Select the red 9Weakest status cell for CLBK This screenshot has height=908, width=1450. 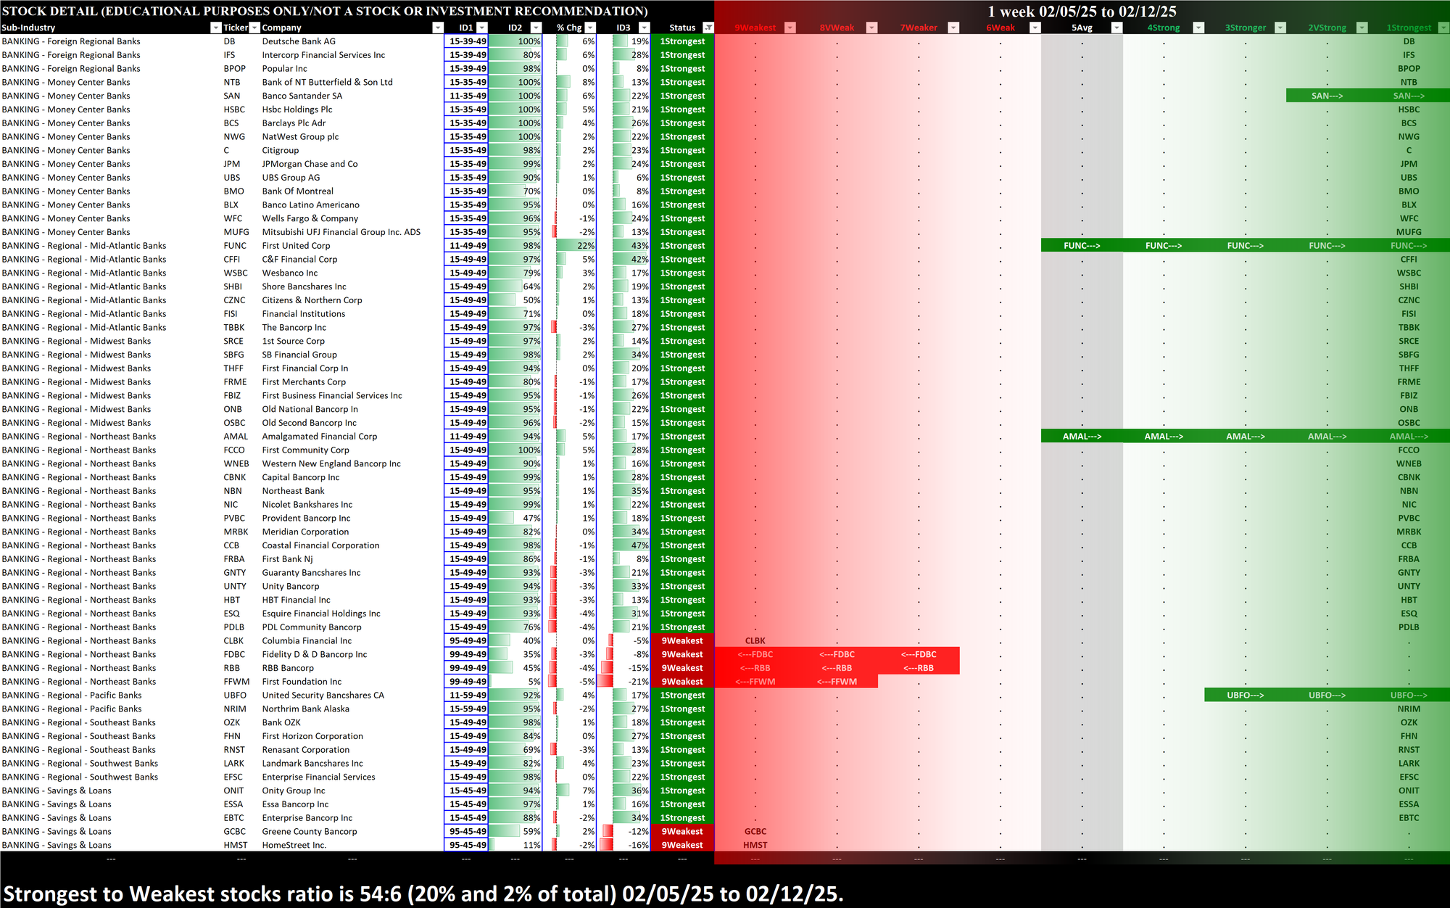pos(681,641)
